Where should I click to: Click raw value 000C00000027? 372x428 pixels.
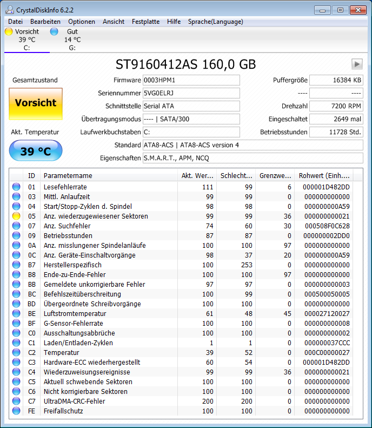(x=327, y=352)
